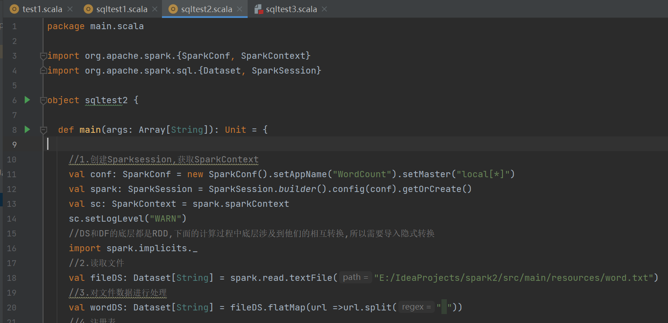Click the 'regex =' parameter hint
The image size is (668, 323).
point(417,307)
